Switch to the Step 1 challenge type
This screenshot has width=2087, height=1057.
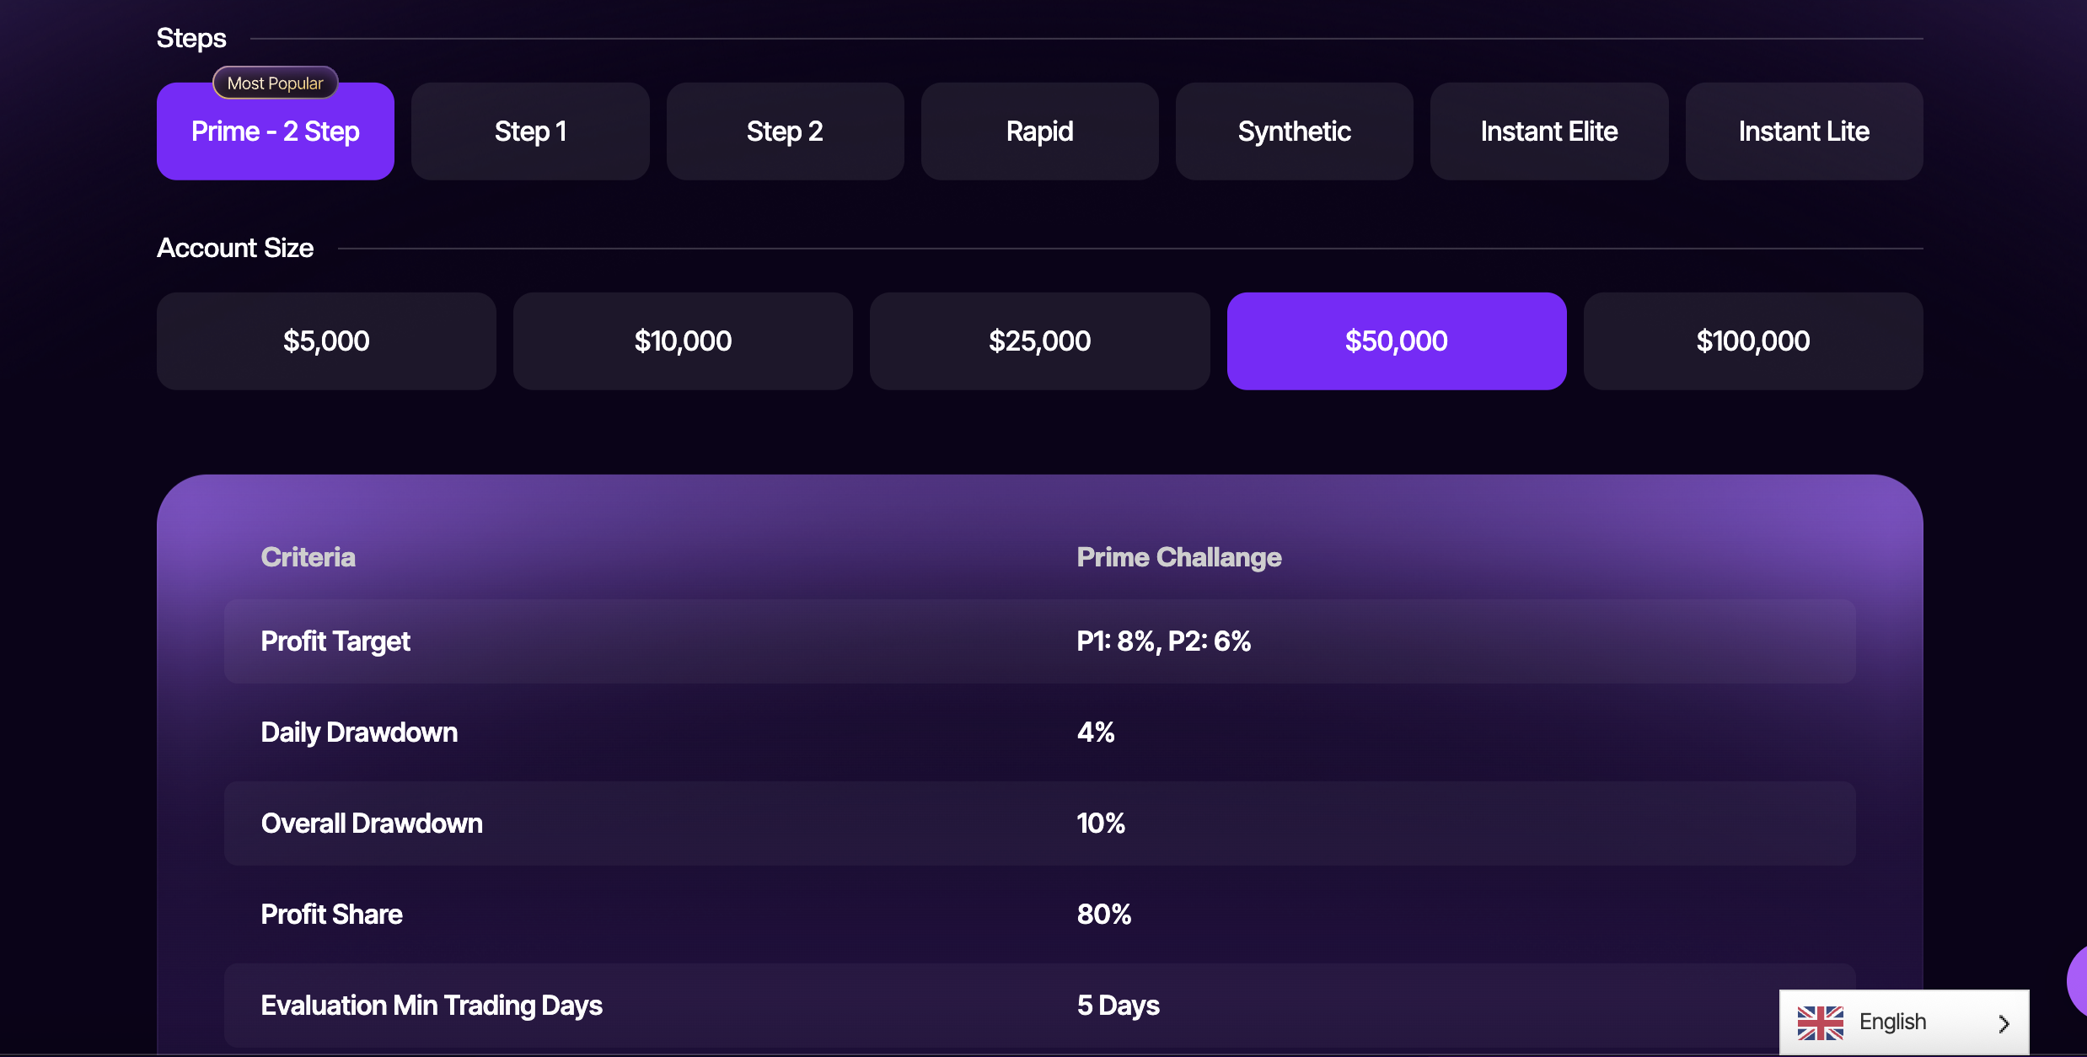(x=530, y=131)
